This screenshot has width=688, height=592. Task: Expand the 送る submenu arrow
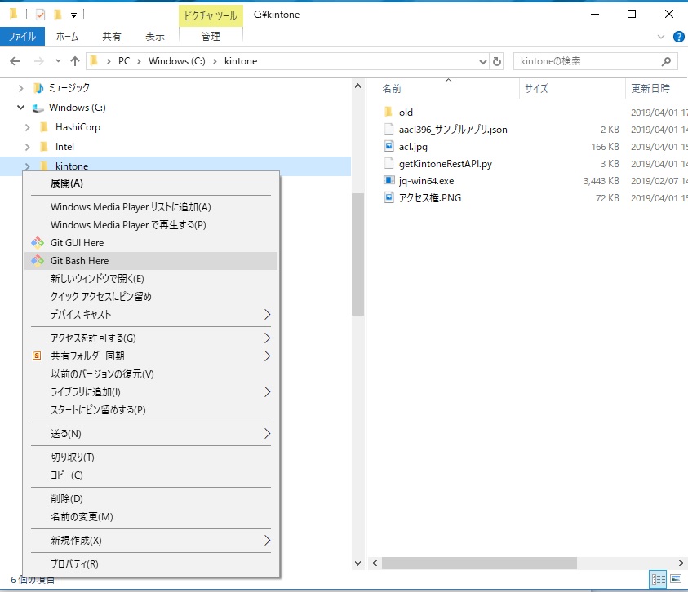pyautogui.click(x=269, y=434)
